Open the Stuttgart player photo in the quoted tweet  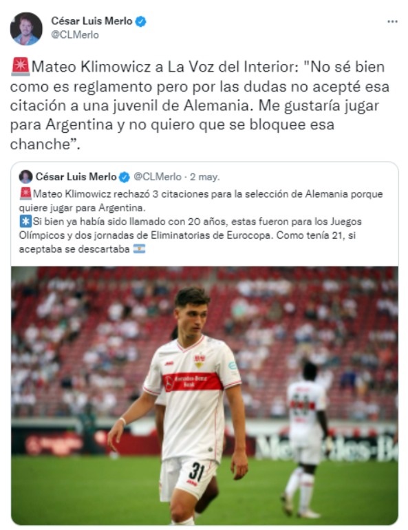click(204, 396)
